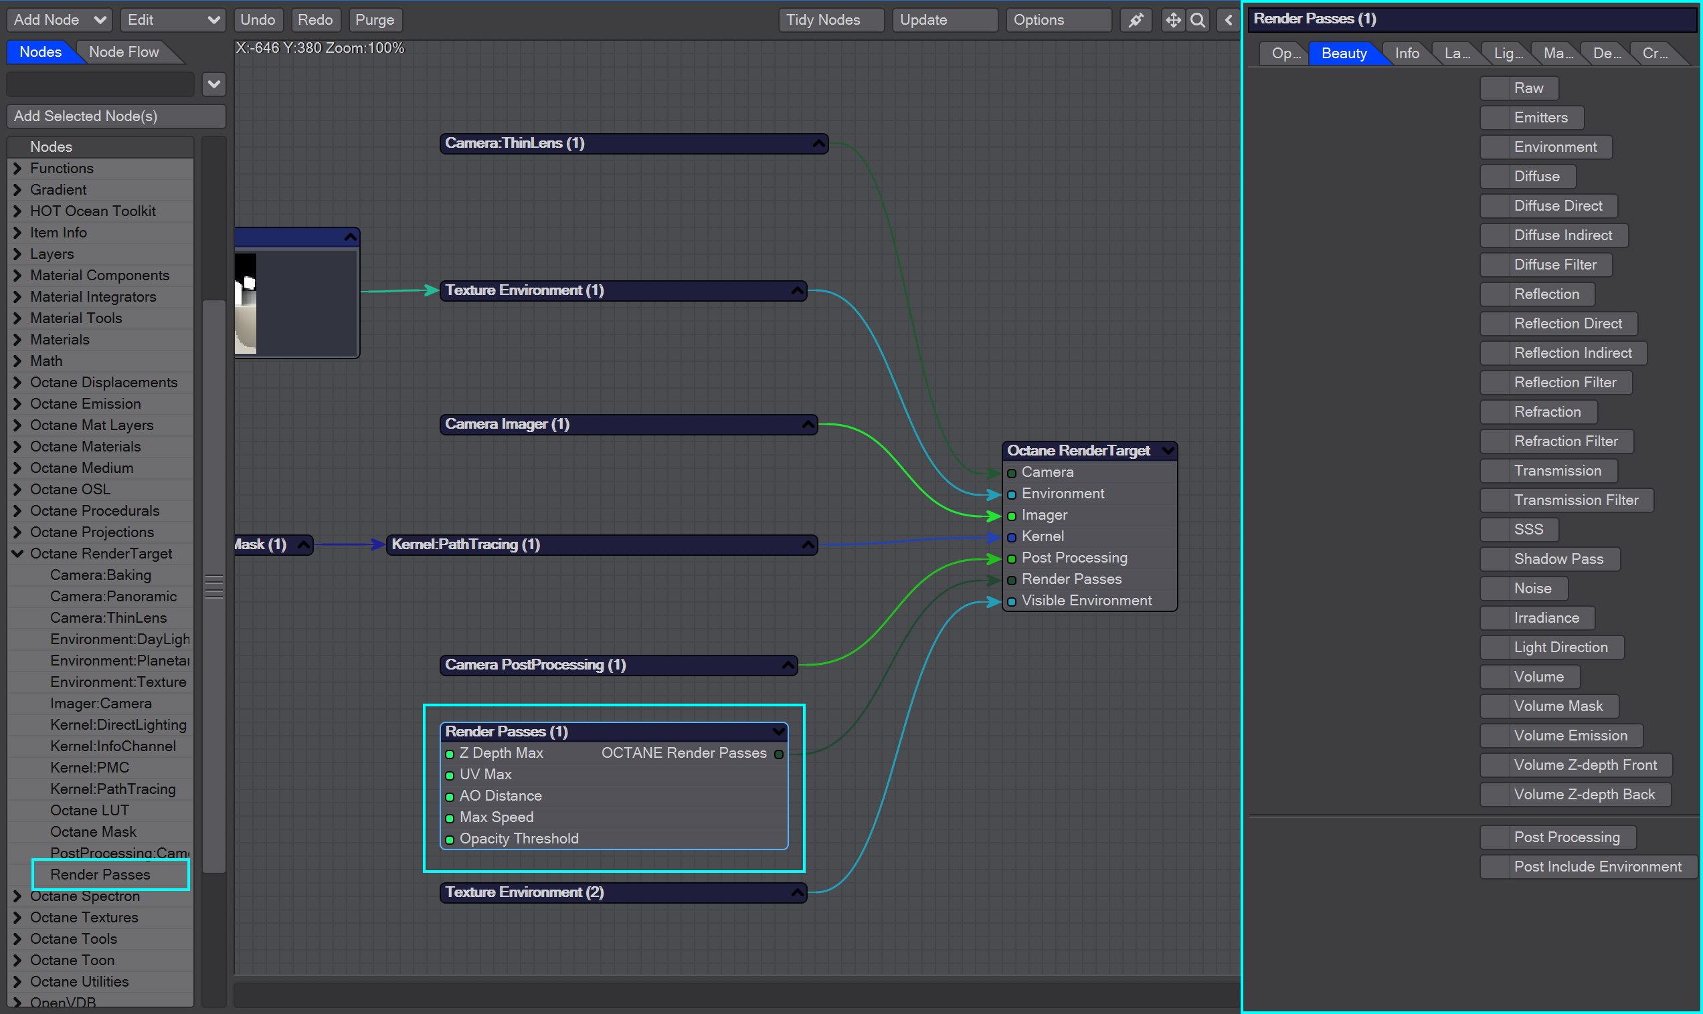Collapse the Octane RenderTarget tree group
The image size is (1703, 1014).
point(18,553)
